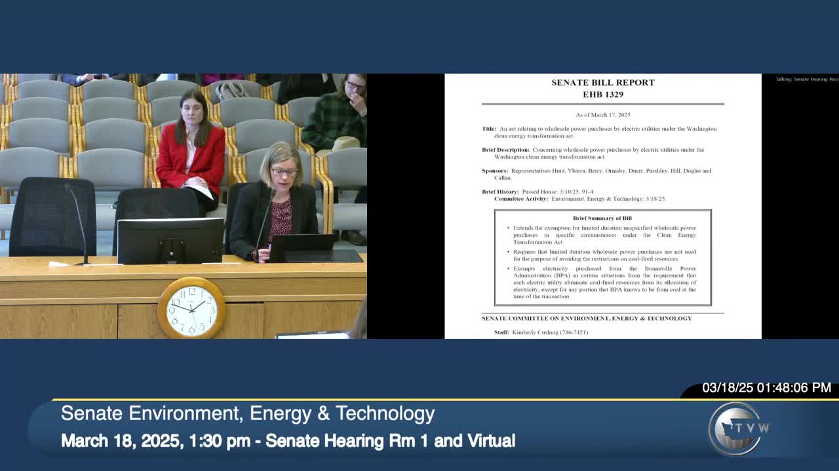Click the TVW logo
Screen dimensions: 839x471
tap(739, 428)
